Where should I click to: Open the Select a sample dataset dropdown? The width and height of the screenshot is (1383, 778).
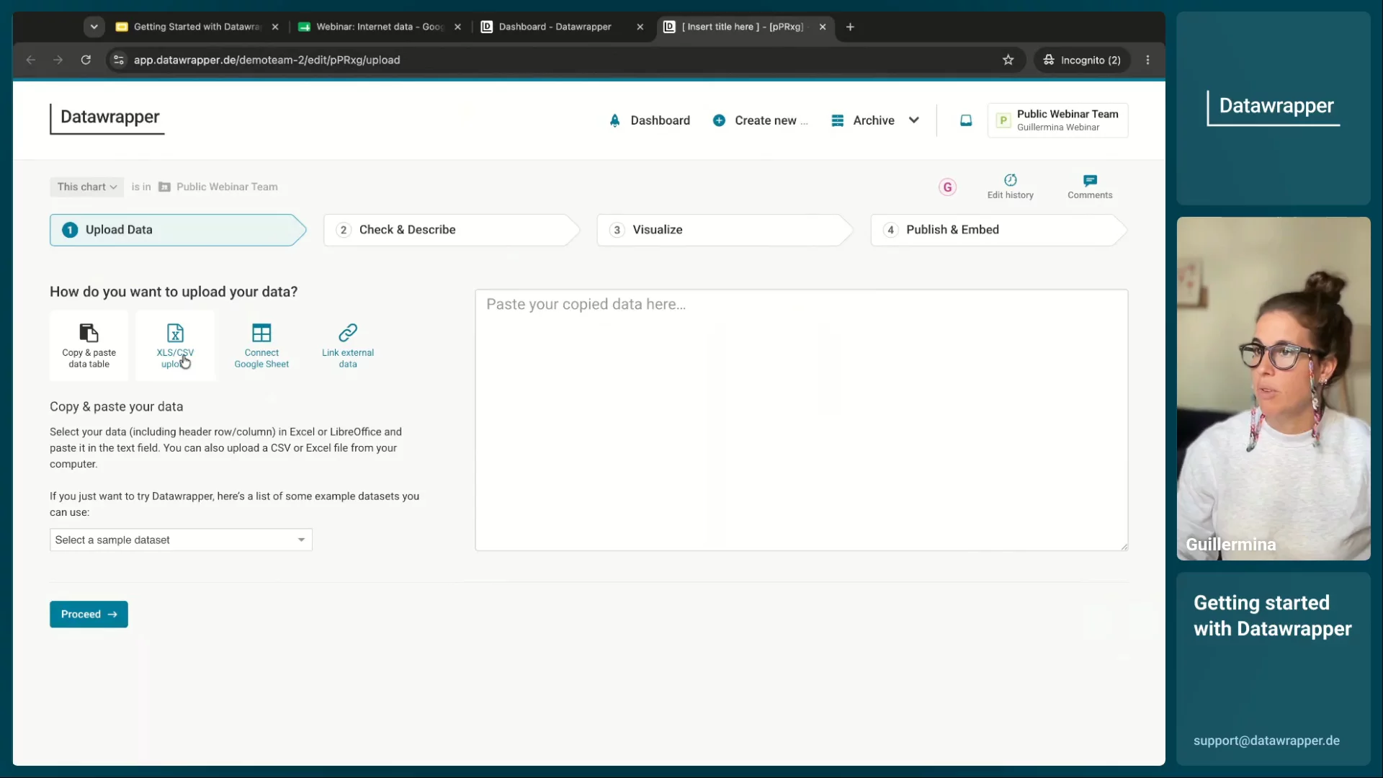coord(181,540)
